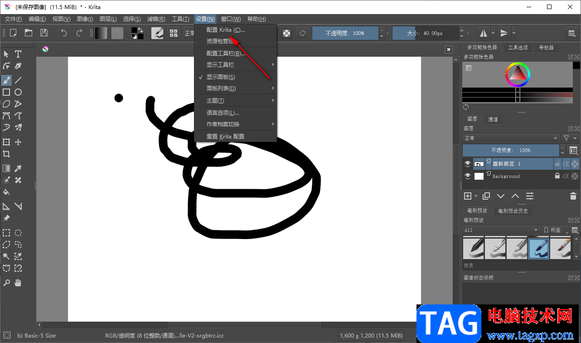This screenshot has width=581, height=343.
Task: Select the Pan hand tool
Action: pyautogui.click(x=18, y=283)
